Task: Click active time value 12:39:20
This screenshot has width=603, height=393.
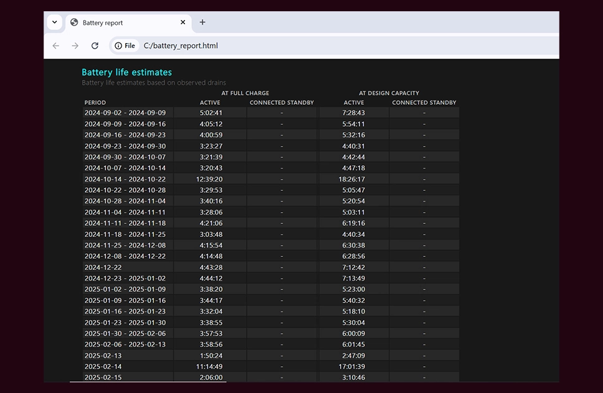Action: pos(209,179)
